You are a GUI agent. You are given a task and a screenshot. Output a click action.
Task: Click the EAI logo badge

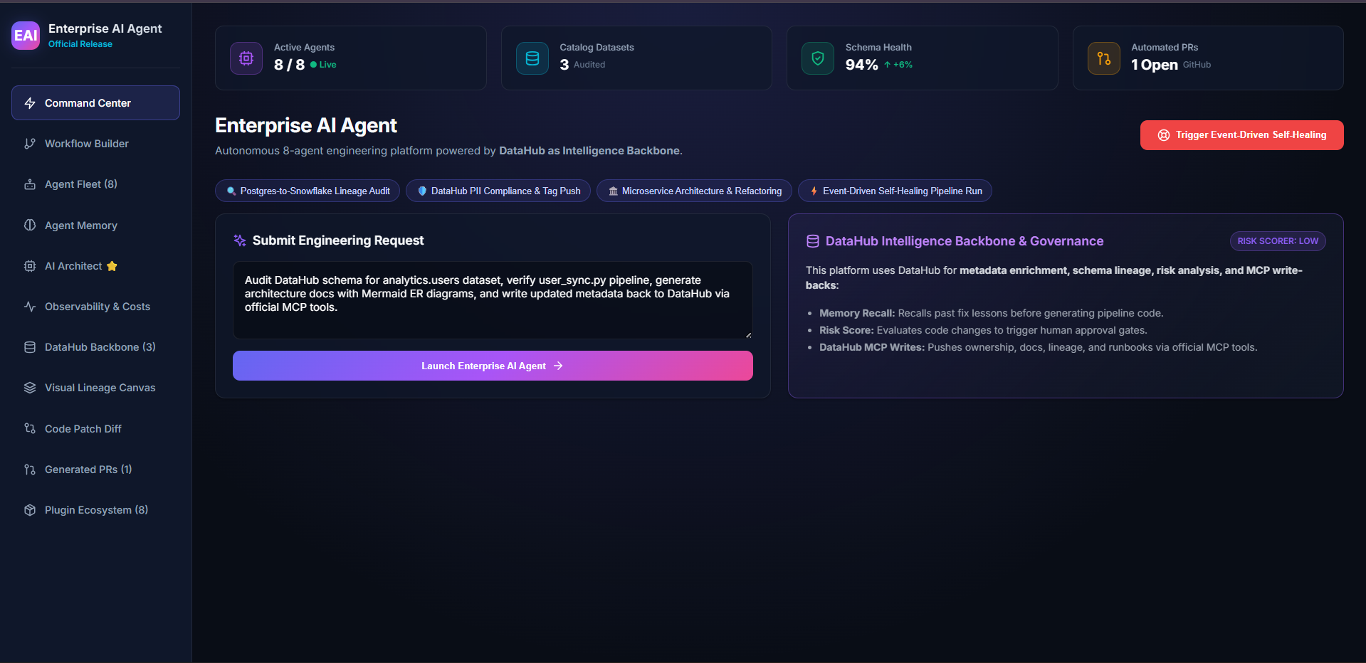coord(26,36)
